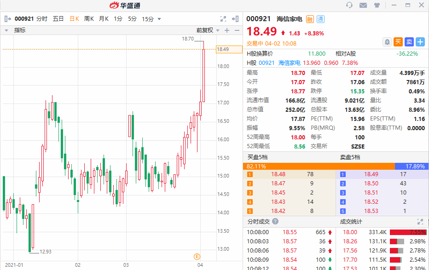Image resolution: width=429 pixels, height=270 pixels.
Task: Click the 涨停 value 18.77
Action: 298,91
